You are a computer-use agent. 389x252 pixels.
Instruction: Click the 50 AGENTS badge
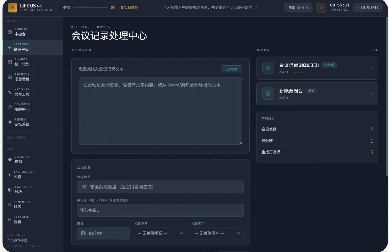click(x=368, y=8)
